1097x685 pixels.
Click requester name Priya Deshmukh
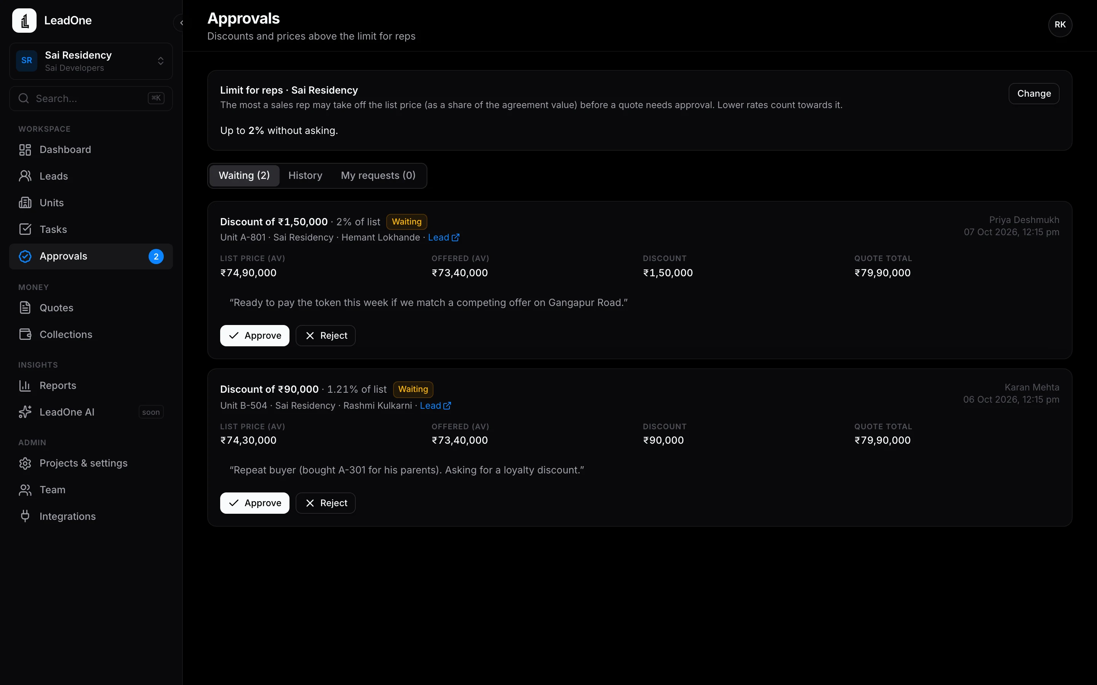(1024, 220)
